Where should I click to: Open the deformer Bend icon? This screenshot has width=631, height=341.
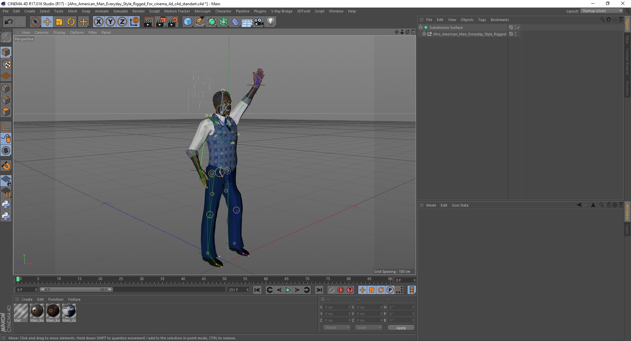235,22
